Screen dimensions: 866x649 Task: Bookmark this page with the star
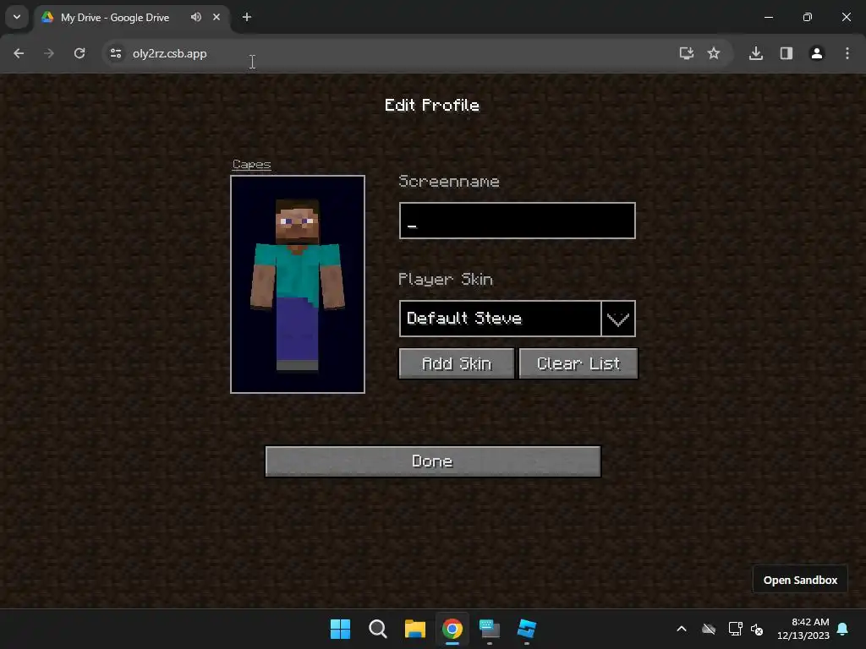(x=714, y=53)
